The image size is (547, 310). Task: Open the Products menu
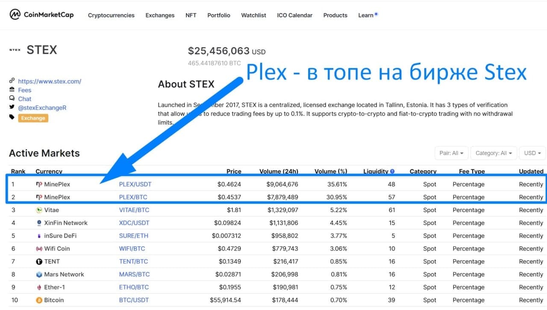tap(335, 15)
